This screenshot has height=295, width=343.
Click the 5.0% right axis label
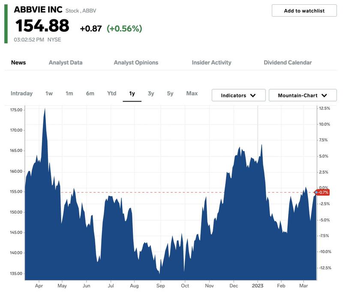(324, 156)
